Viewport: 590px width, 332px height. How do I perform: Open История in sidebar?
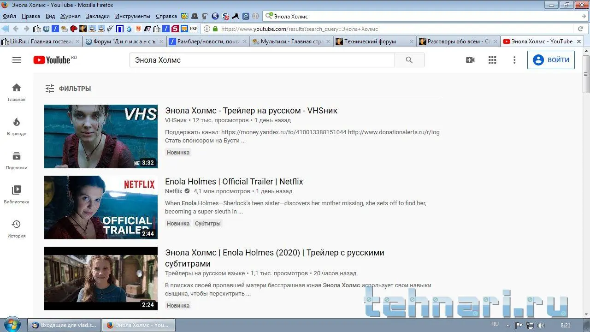click(x=17, y=229)
